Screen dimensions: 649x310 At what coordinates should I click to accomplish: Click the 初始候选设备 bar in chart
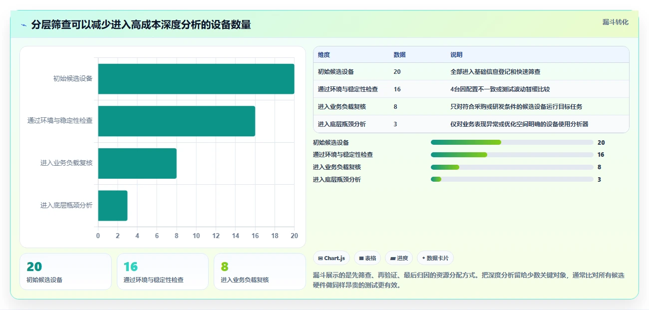coord(196,79)
